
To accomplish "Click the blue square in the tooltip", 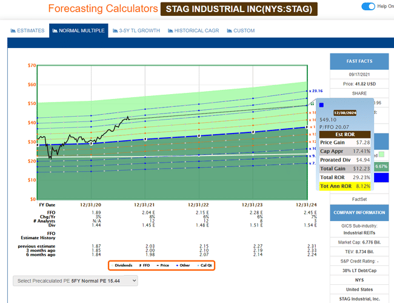I will (321, 104).
